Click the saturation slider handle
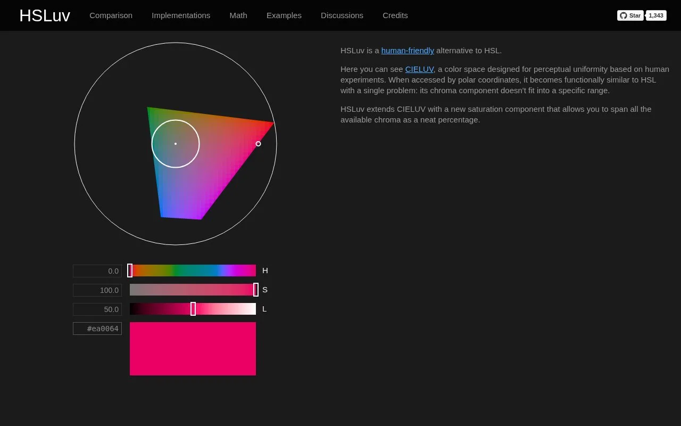The width and height of the screenshot is (681, 426). point(256,290)
